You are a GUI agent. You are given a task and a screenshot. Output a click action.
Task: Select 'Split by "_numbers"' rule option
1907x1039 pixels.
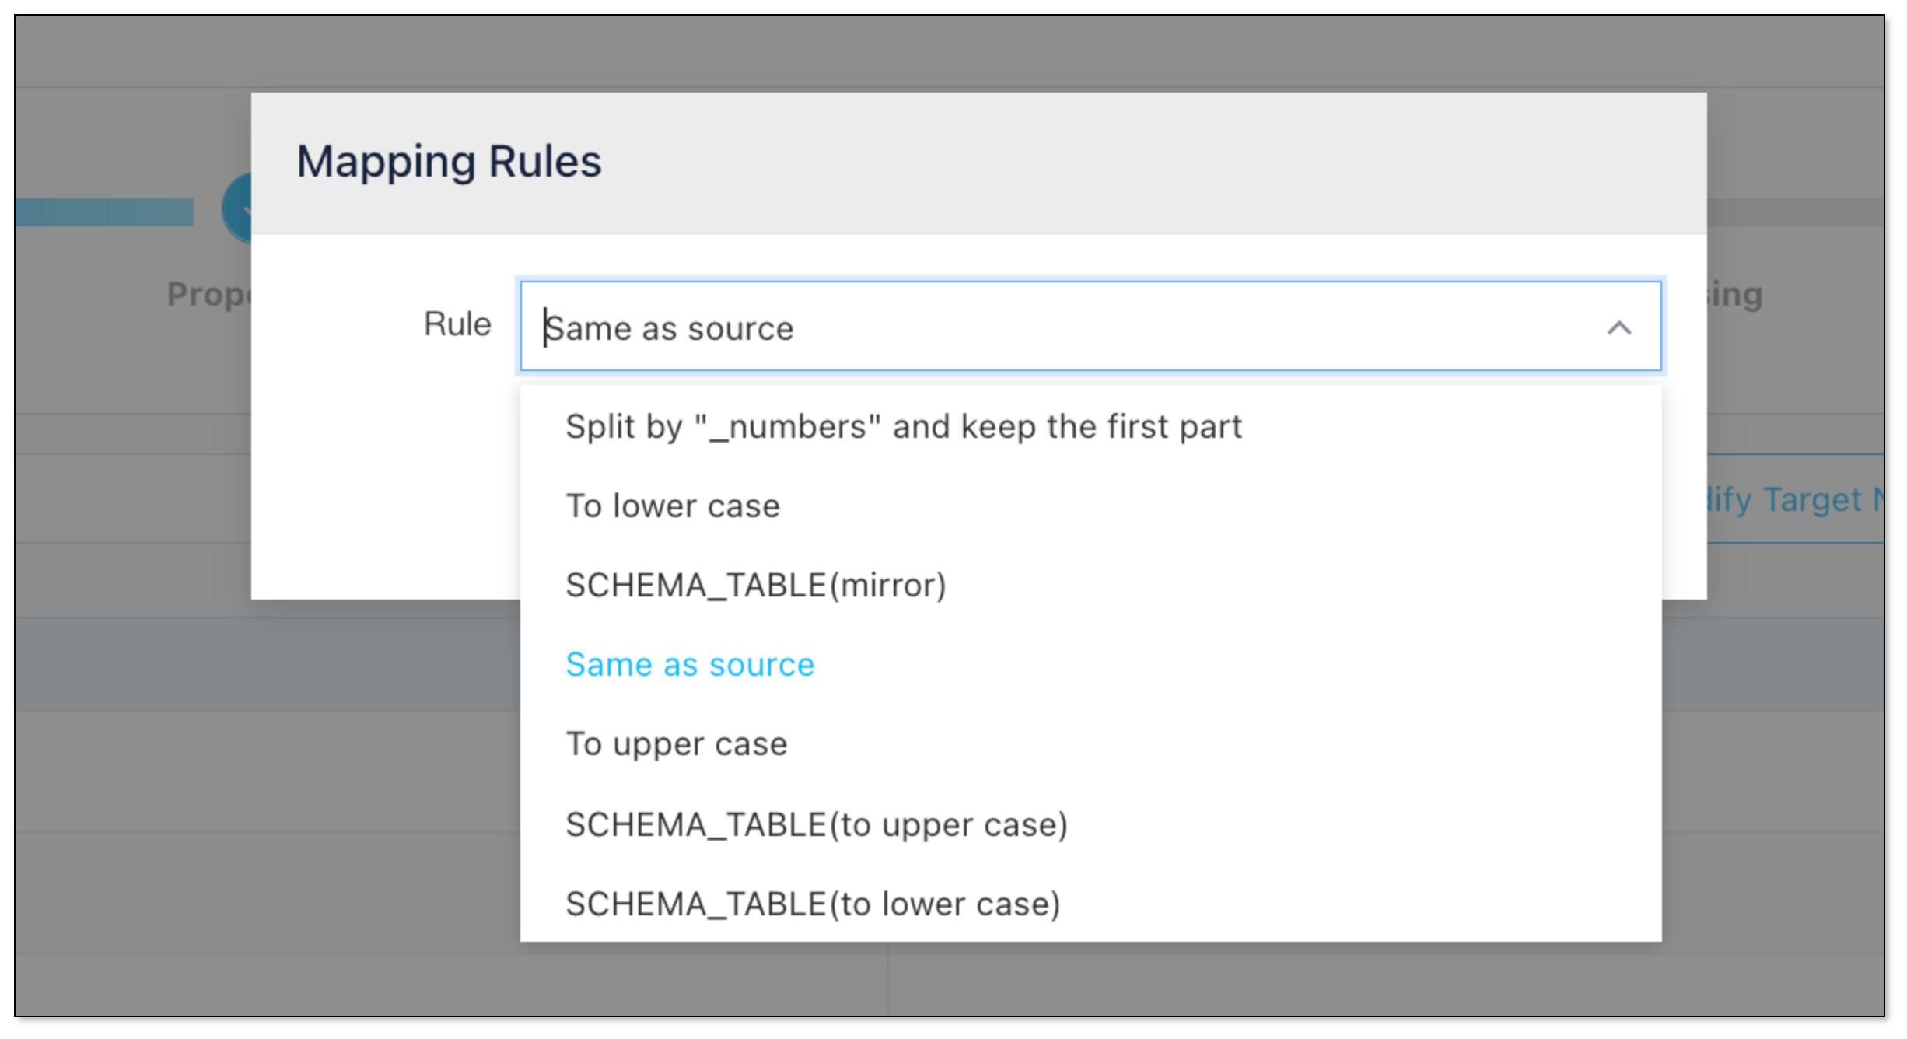click(x=903, y=427)
